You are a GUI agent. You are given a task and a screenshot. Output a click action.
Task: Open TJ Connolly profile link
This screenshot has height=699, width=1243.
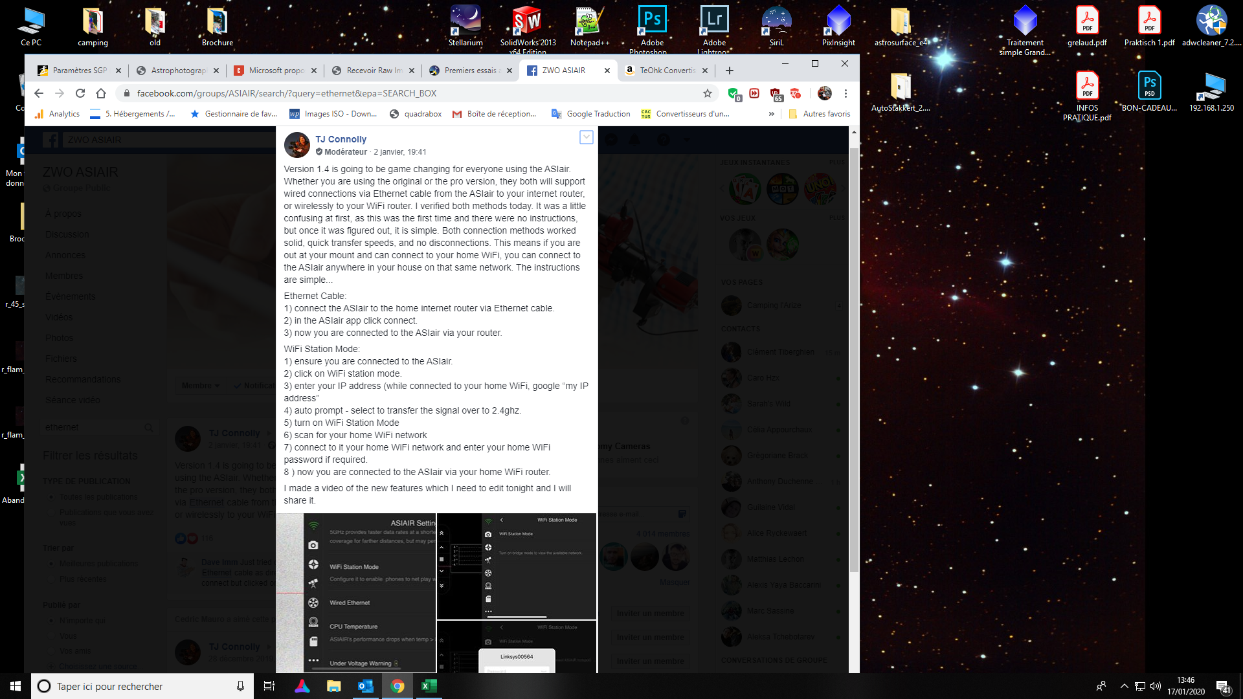click(341, 139)
